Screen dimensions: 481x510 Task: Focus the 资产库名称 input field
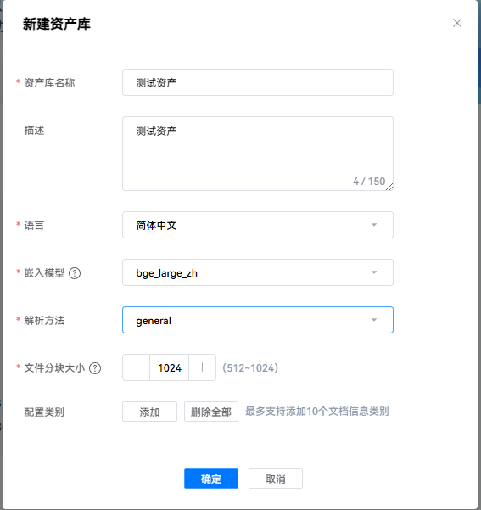point(258,82)
